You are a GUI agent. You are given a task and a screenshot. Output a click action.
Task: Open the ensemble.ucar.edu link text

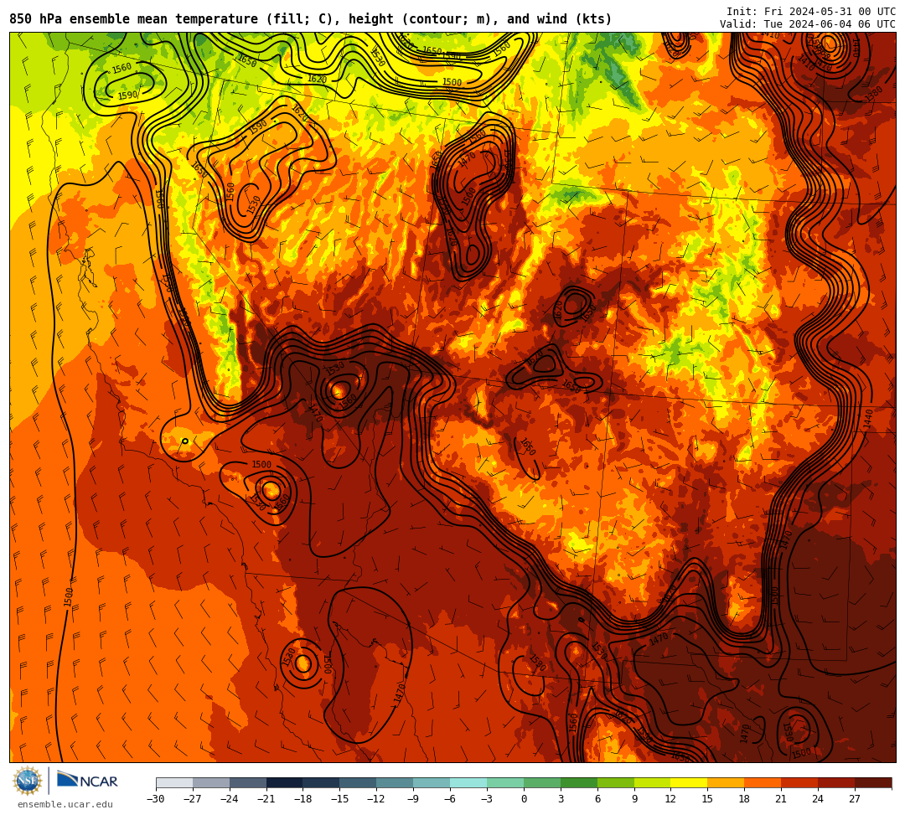click(65, 805)
